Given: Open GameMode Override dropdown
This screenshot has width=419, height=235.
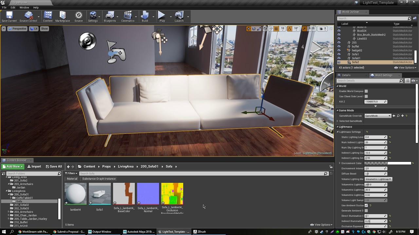Looking at the screenshot, I should [x=378, y=116].
